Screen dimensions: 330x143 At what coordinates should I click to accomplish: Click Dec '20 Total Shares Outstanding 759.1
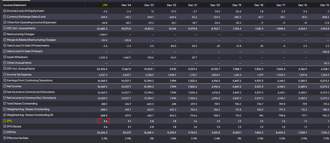217,104
